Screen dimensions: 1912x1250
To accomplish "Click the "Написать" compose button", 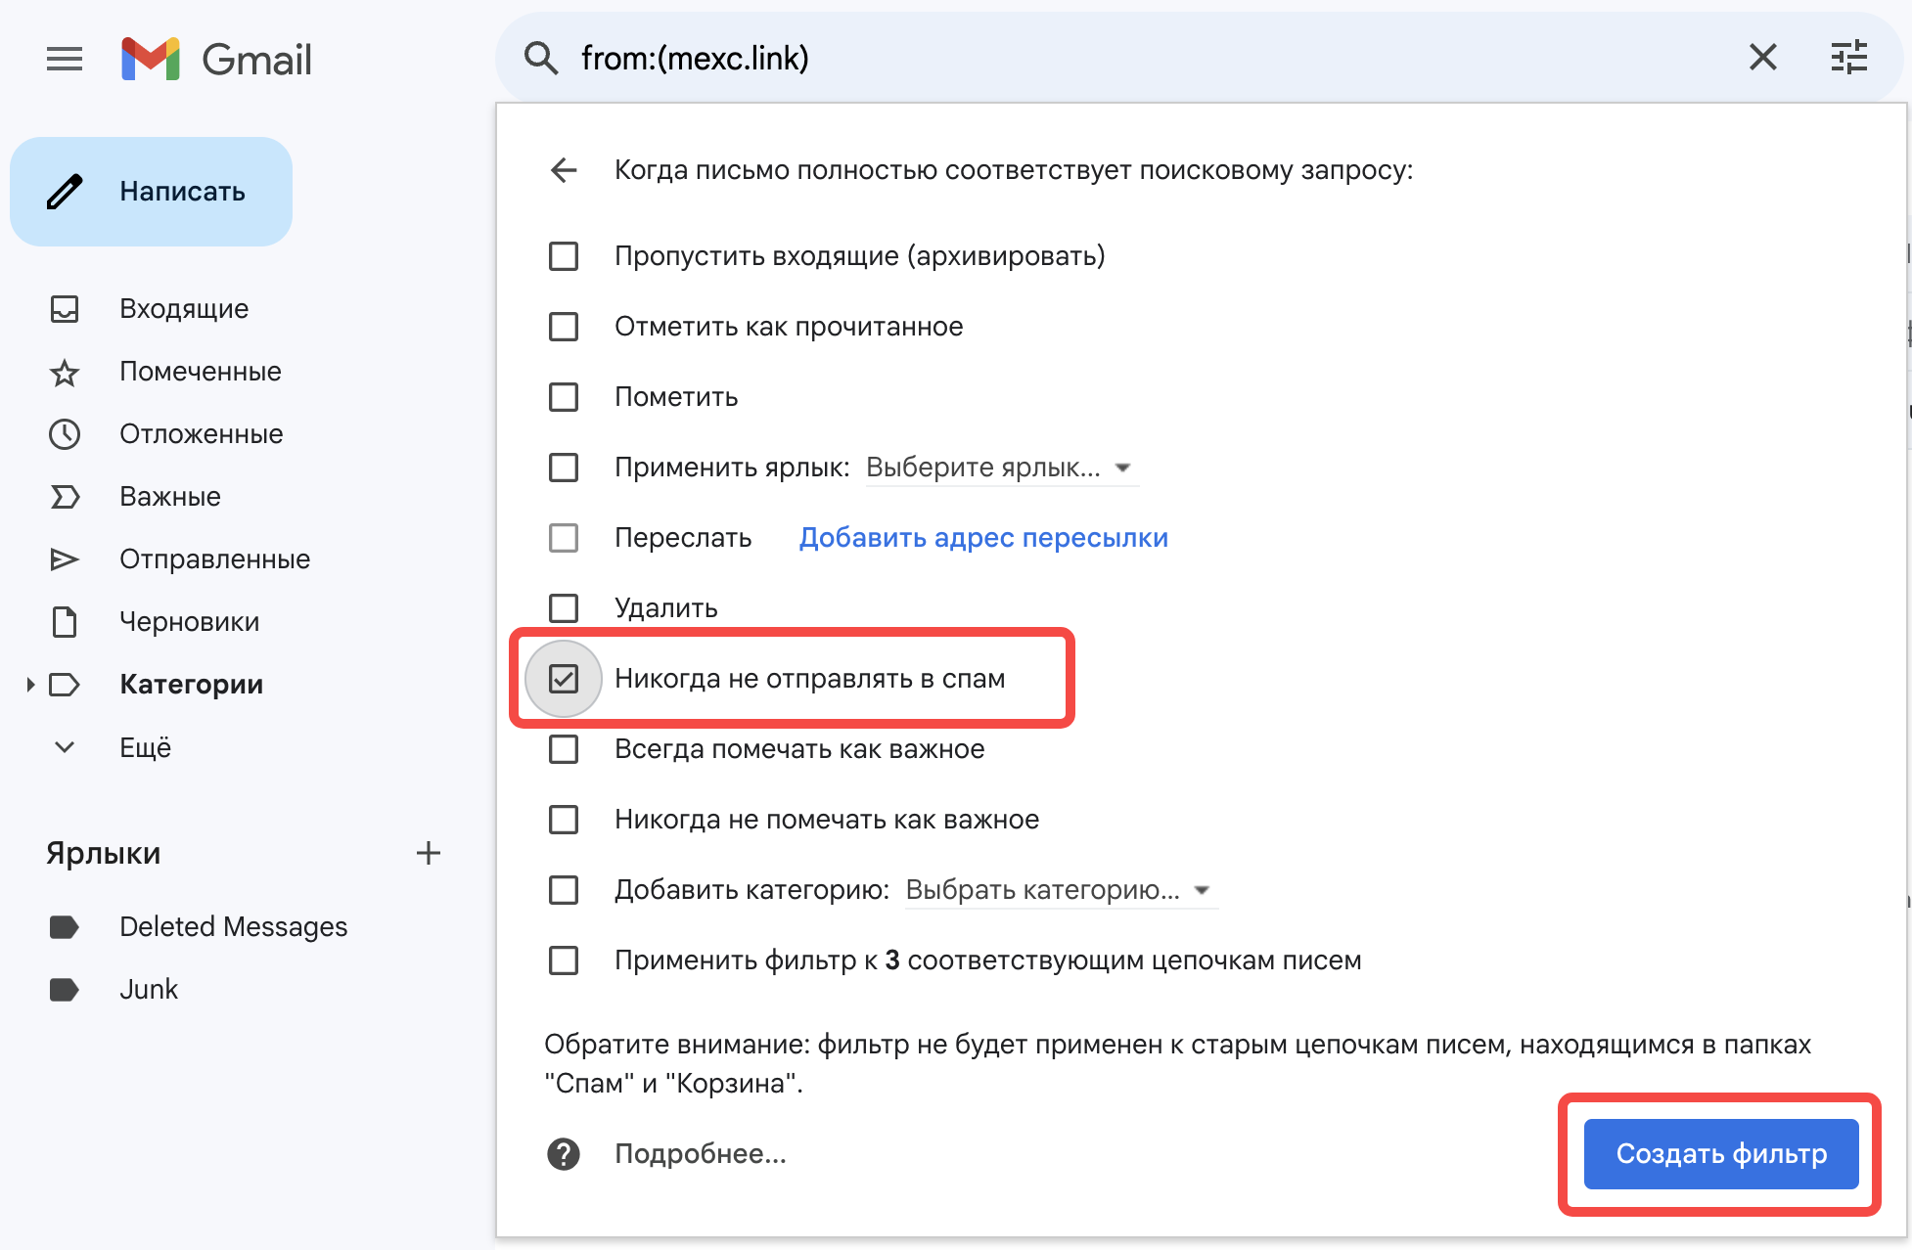I will pos(152,192).
